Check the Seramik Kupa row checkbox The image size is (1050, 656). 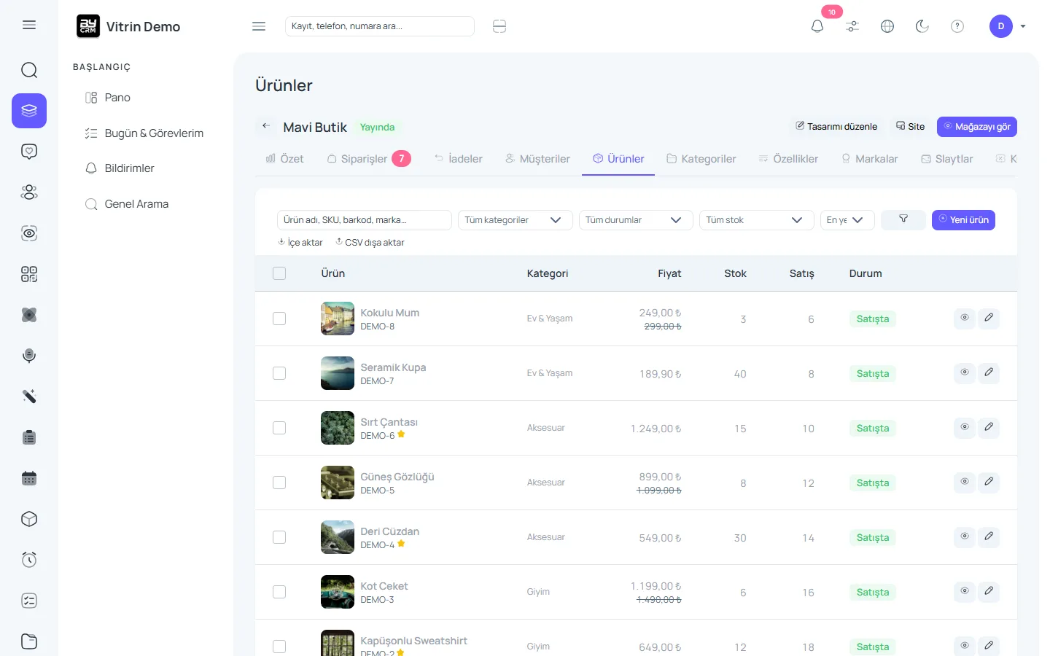(x=279, y=373)
